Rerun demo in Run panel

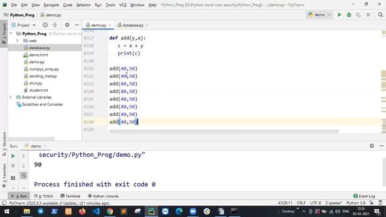13,156
